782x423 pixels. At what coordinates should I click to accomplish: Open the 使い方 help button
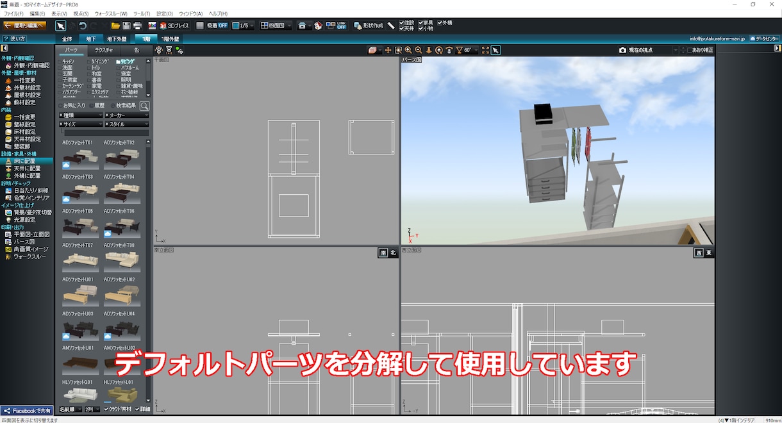pos(13,38)
